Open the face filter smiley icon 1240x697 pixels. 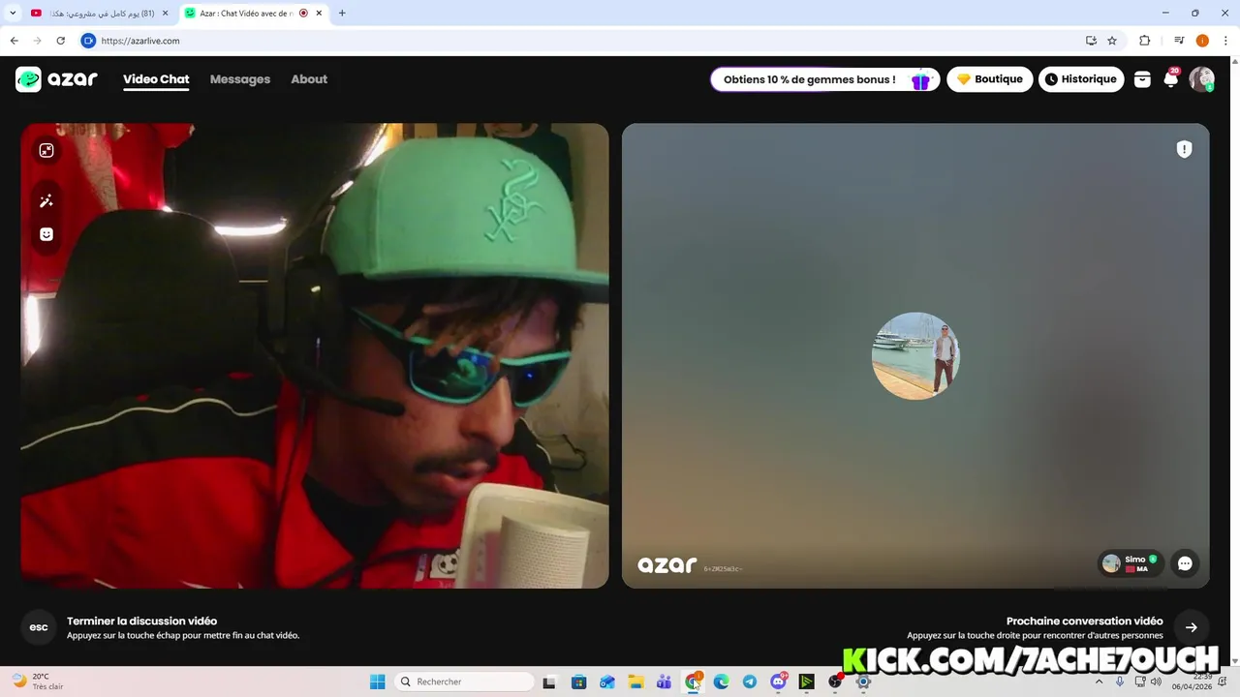[x=46, y=234]
